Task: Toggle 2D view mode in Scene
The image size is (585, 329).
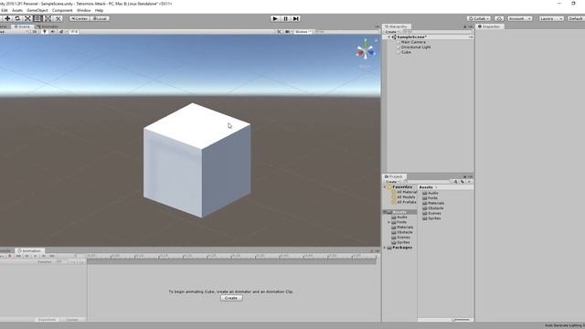Action: point(35,32)
